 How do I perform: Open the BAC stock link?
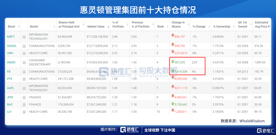coord(10,105)
